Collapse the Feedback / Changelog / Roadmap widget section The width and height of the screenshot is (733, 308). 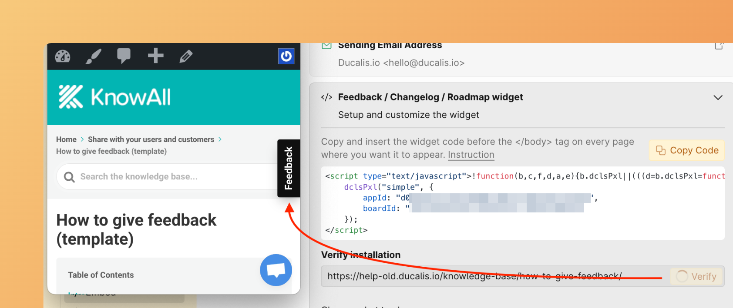(718, 97)
